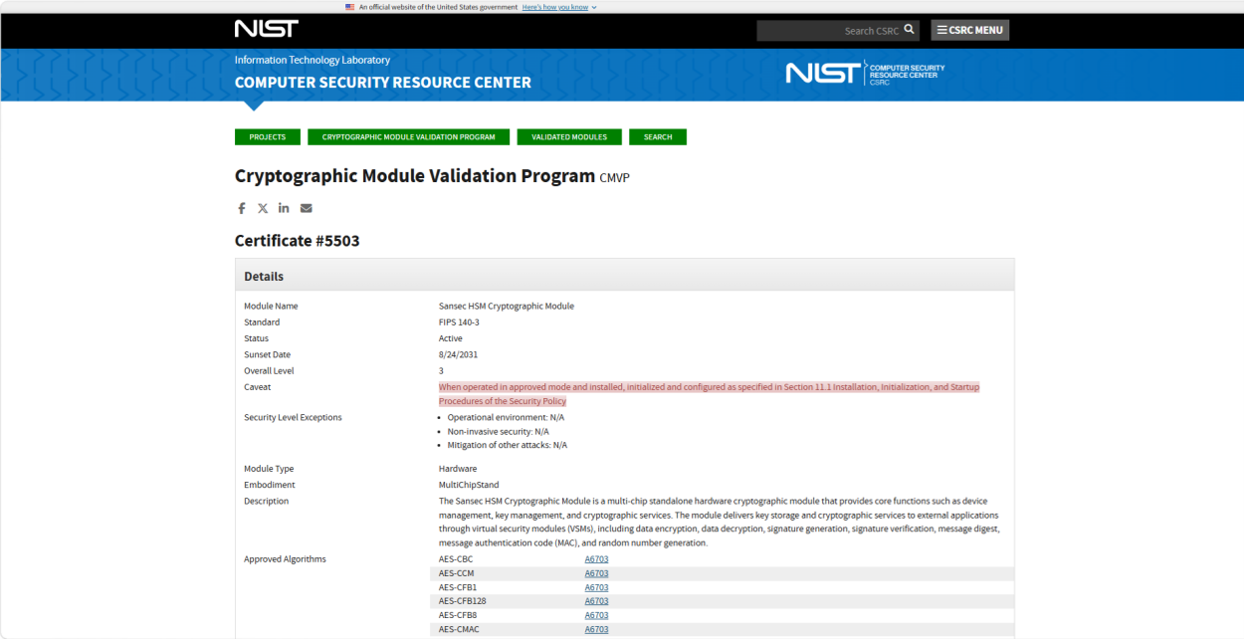This screenshot has height=639, width=1244.
Task: Open A6703 link for AES-CFB128
Action: point(596,601)
